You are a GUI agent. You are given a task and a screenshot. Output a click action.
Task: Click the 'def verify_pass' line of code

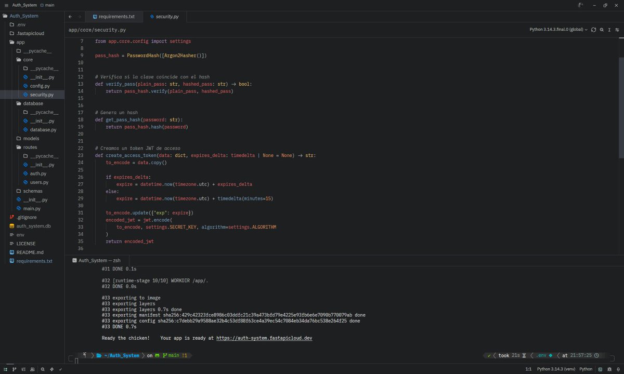[x=173, y=84]
